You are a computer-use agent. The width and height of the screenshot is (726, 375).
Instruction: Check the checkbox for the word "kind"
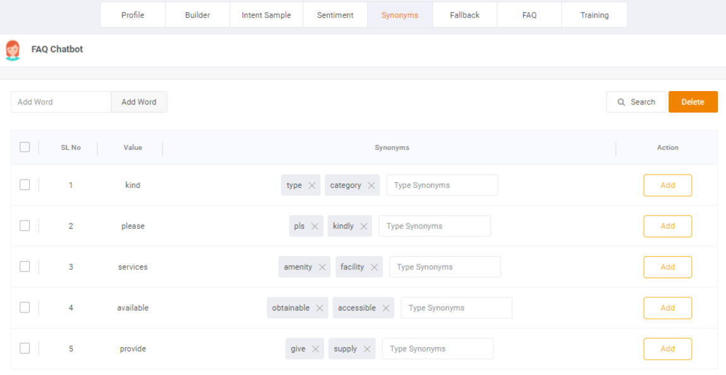click(25, 185)
